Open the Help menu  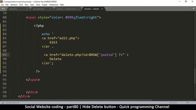(62, 5)
